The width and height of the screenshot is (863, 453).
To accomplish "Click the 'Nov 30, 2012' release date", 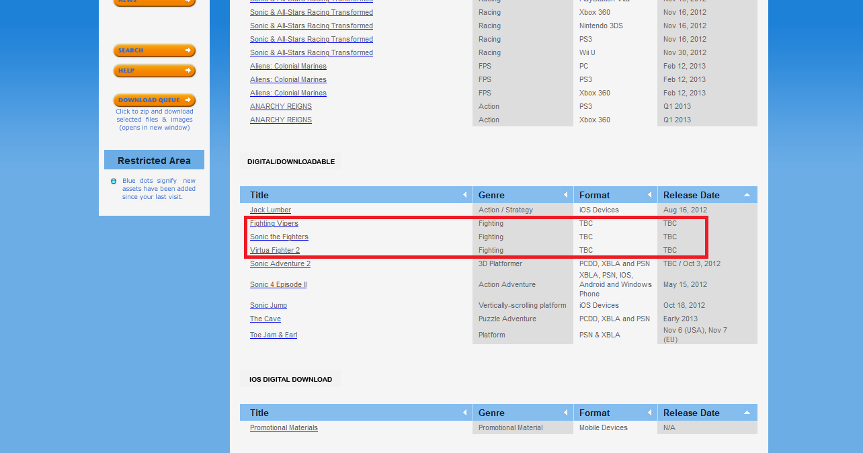I will (685, 52).
